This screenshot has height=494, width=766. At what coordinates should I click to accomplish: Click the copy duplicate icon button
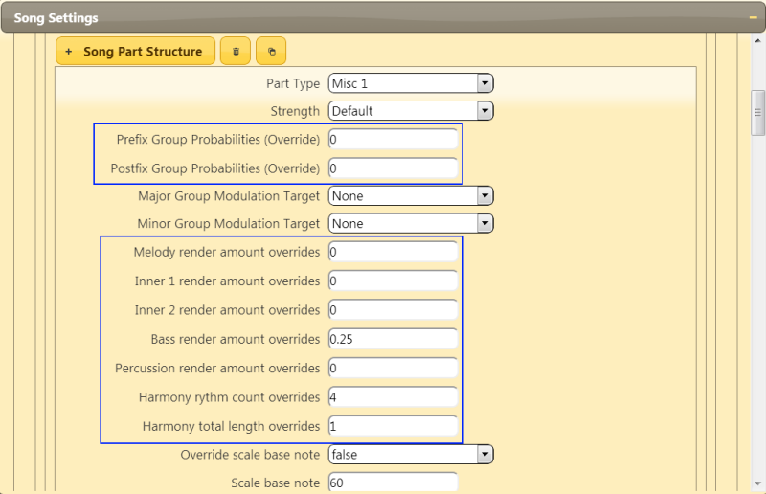click(x=271, y=51)
